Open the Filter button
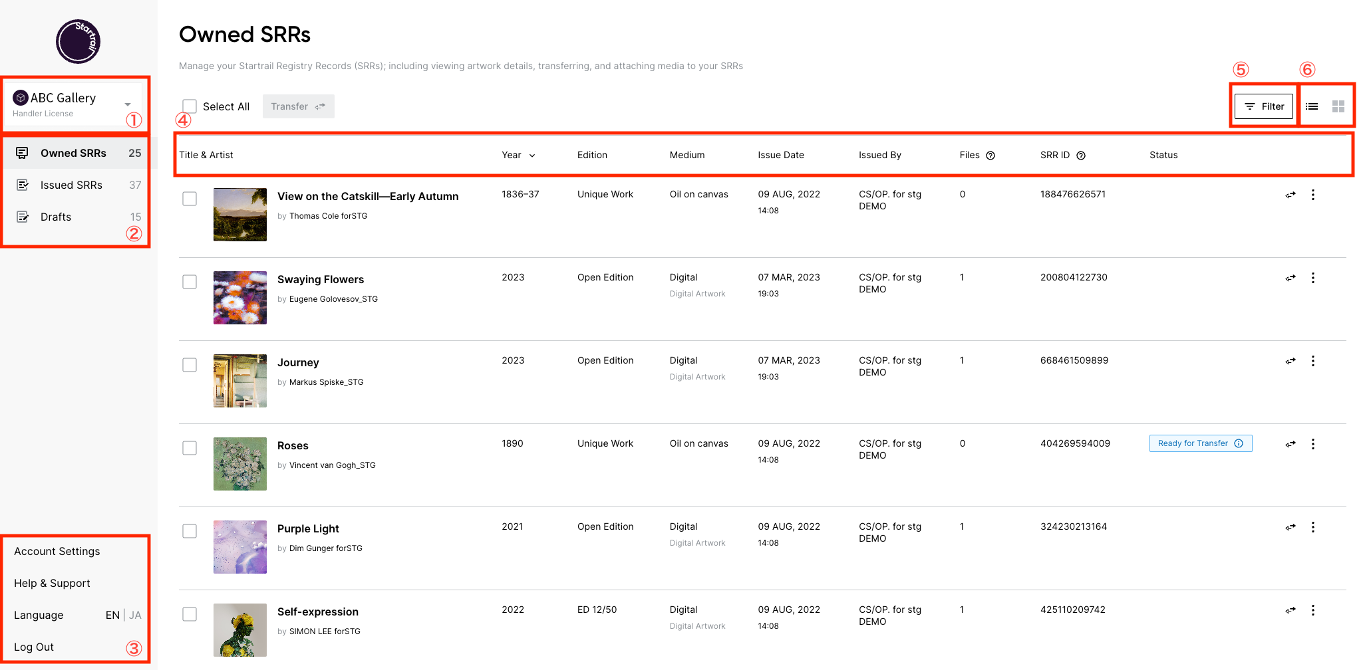Viewport: 1367px width, 670px height. click(1264, 106)
